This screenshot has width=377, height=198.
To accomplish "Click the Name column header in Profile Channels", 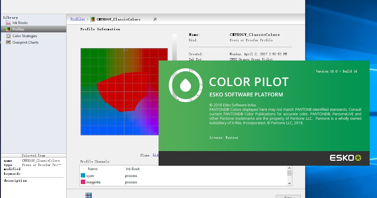I will 93,169.
